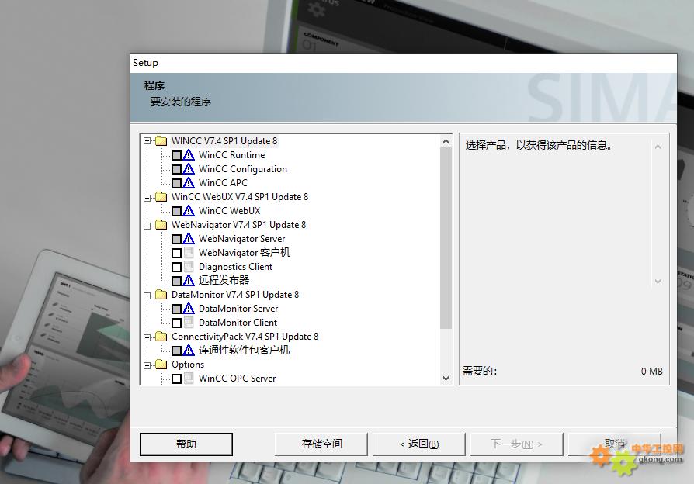Select WinCC WebUX item label
Screen dimensions: 694x484
(x=229, y=211)
